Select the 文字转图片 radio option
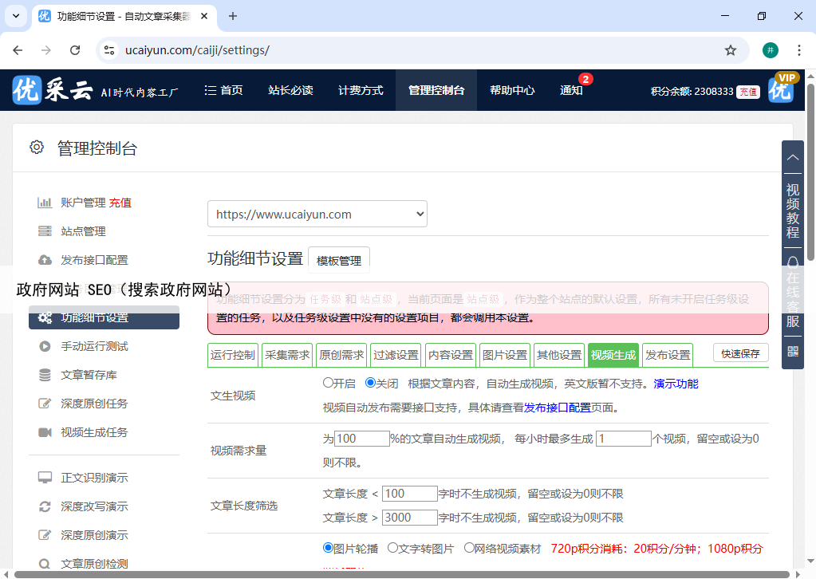Viewport: 816px width, 579px height. pyautogui.click(x=392, y=548)
